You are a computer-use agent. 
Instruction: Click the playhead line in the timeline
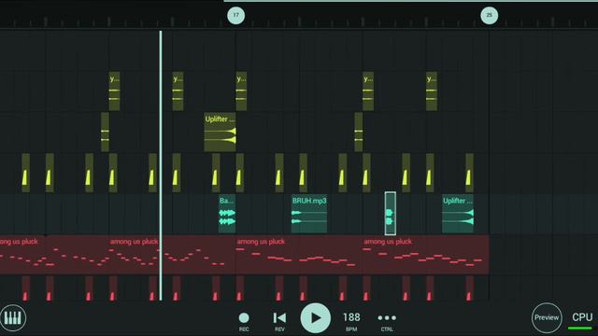click(161, 166)
